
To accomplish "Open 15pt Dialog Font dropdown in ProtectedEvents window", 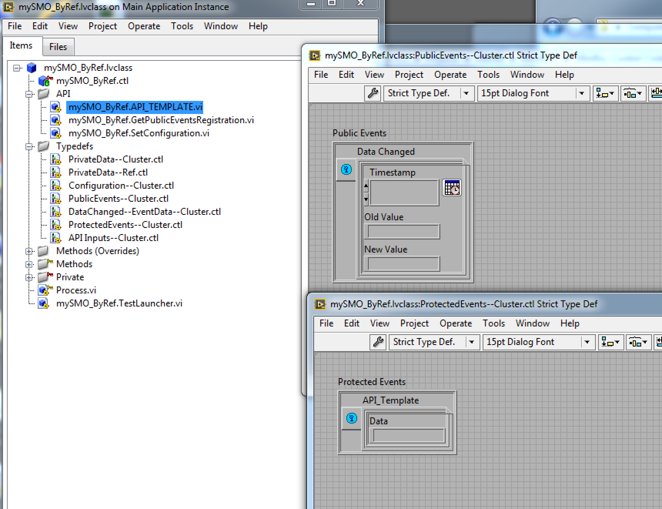I will click(x=539, y=342).
